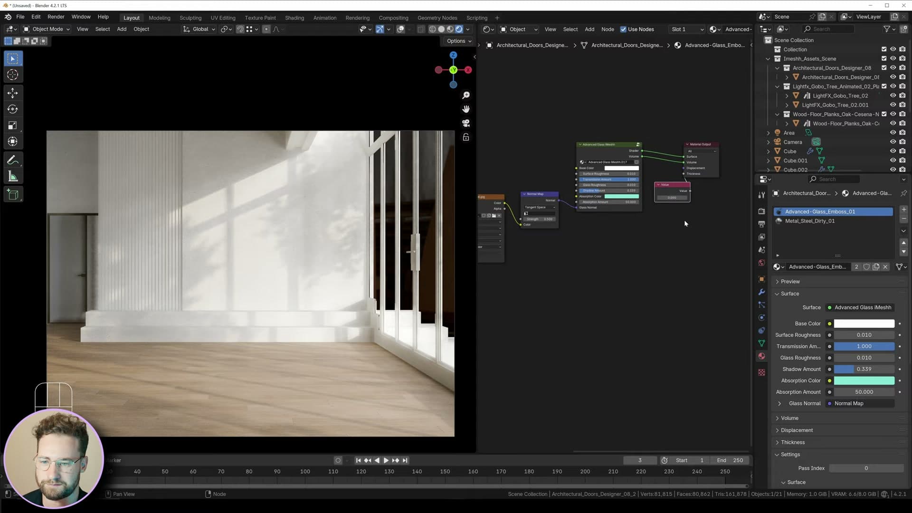The height and width of the screenshot is (513, 912).
Task: Activate the Rotate tool
Action: pos(13,109)
